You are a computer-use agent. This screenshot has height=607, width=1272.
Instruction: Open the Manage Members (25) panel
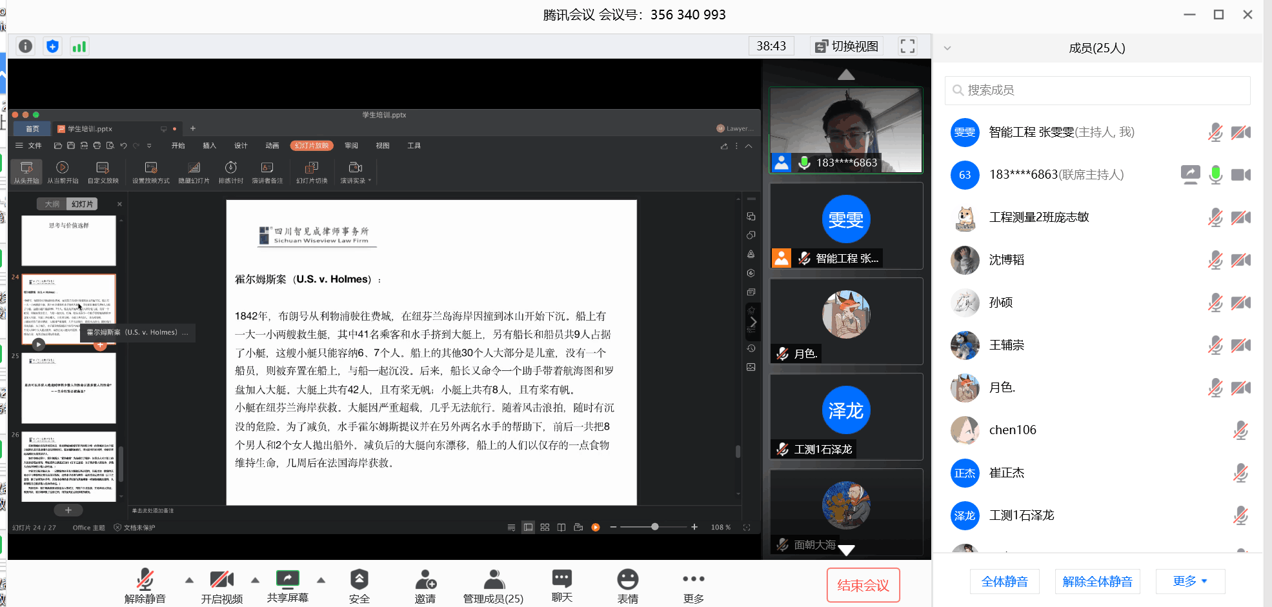[x=493, y=586]
